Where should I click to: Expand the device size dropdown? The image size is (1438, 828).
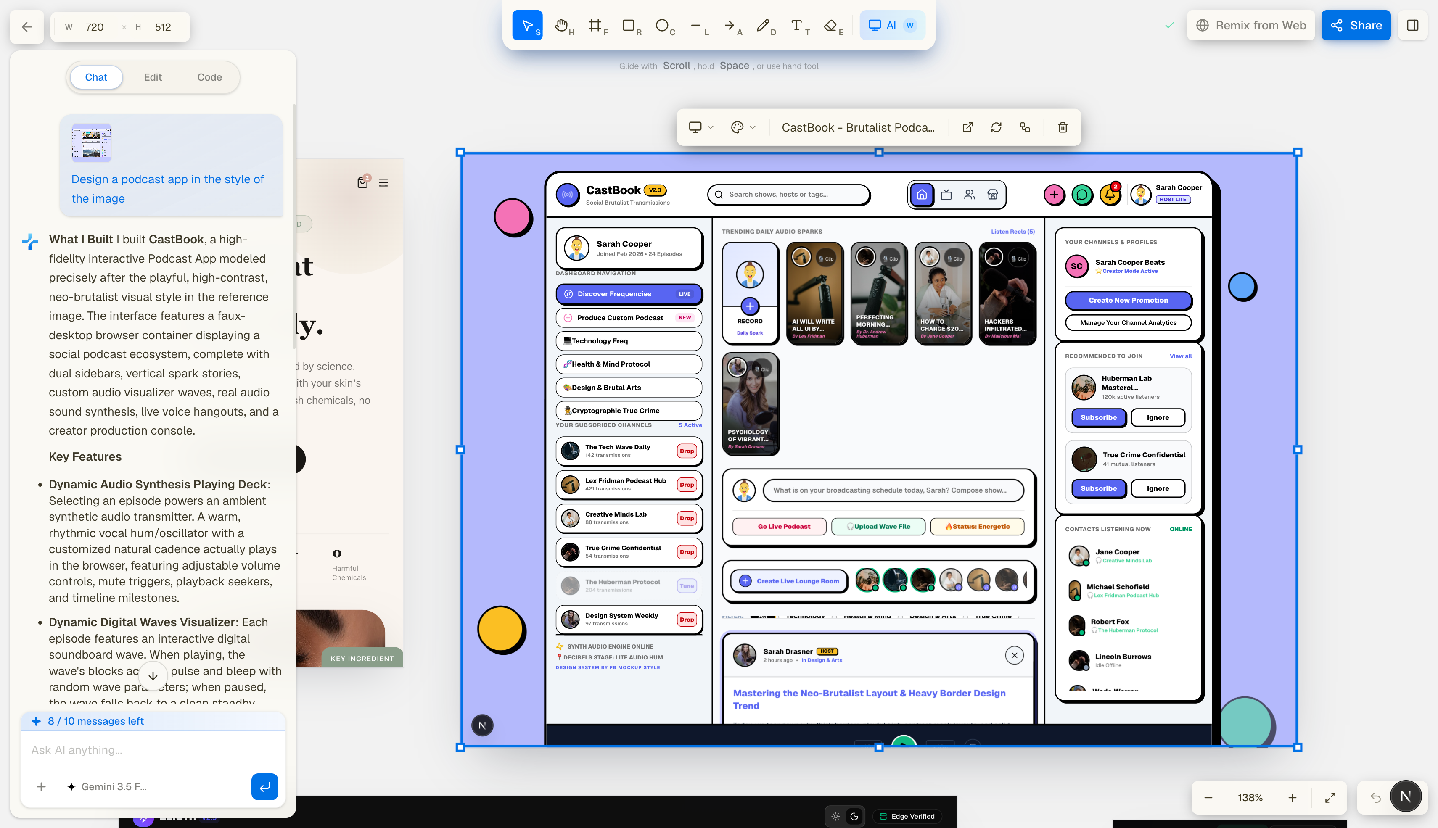tap(701, 127)
